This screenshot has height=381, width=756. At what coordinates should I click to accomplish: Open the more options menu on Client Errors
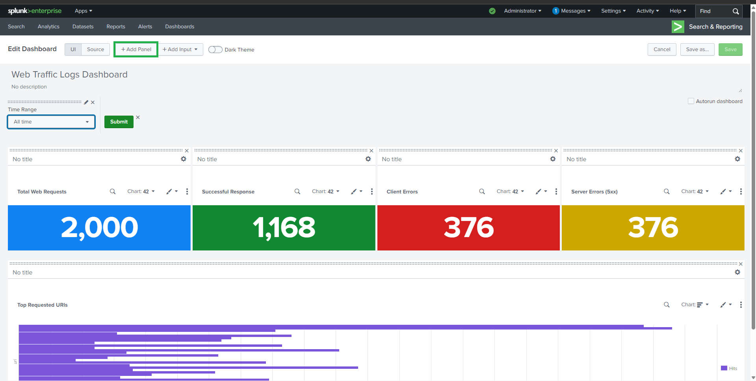(556, 191)
